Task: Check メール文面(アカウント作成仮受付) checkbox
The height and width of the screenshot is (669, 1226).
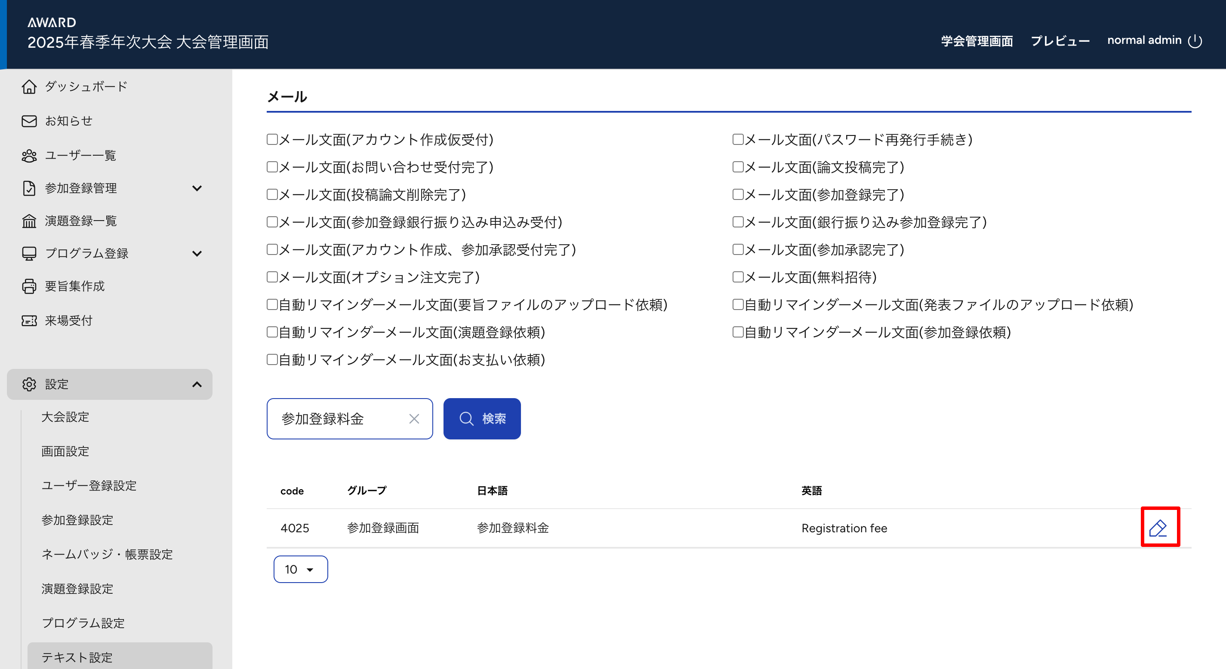Action: [272, 139]
